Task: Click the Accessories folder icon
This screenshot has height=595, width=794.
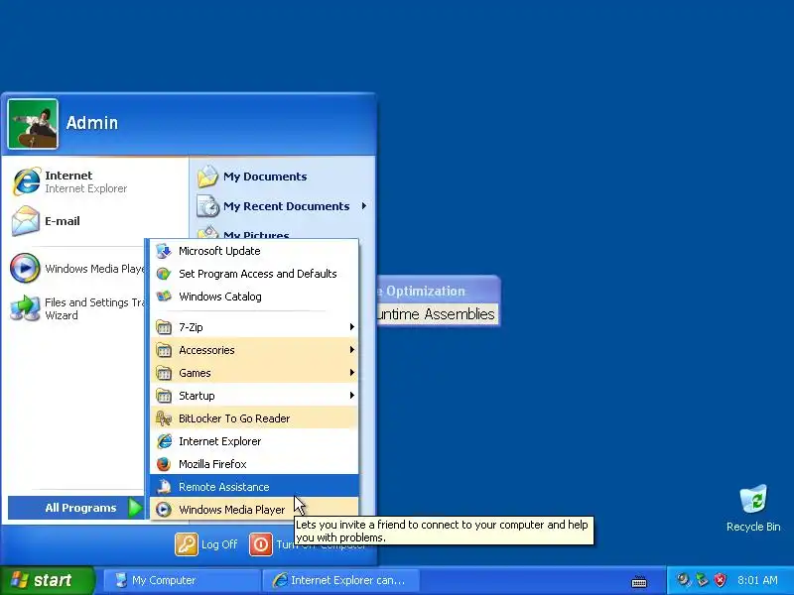Action: (164, 350)
